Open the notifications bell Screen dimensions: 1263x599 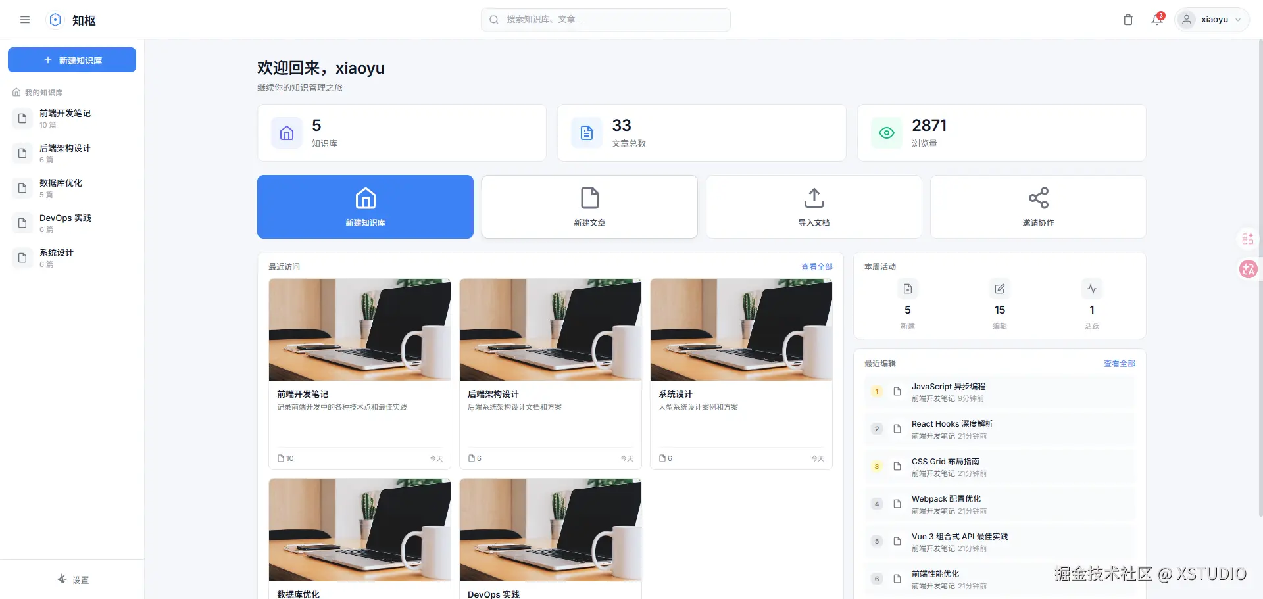(x=1156, y=20)
